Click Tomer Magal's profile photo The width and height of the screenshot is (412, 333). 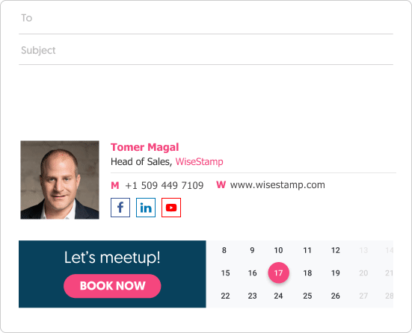pyautogui.click(x=60, y=180)
